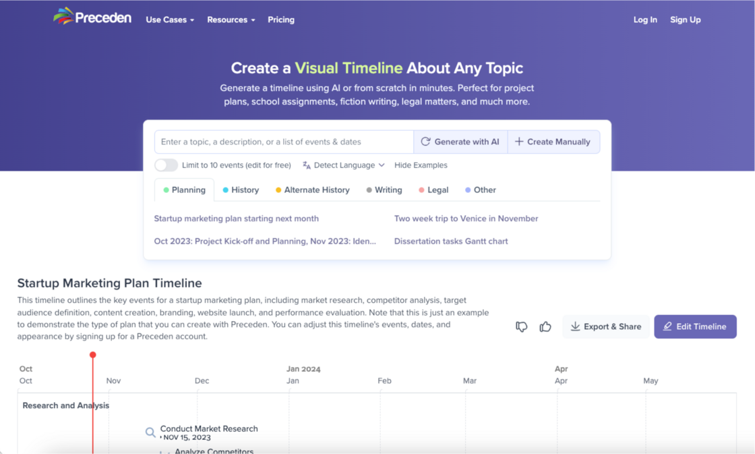Click the pencil icon in Edit Timeline
Image resolution: width=755 pixels, height=454 pixels.
point(667,327)
